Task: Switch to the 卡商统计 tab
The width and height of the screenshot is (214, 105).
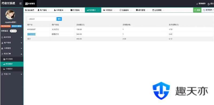Action: coord(108,10)
